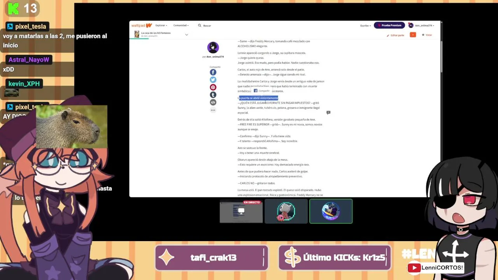Screen dimensions: 498x280
Task: Share the story on Facebook
Action: [x=213, y=72]
